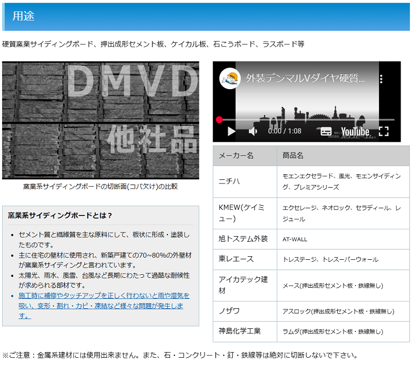Viewport: 412px width, 366px height.
Task: Select the アイカテック建材 table cell
Action: pyautogui.click(x=245, y=285)
